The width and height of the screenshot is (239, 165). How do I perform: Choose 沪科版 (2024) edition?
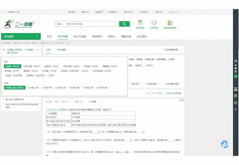pos(49,71)
